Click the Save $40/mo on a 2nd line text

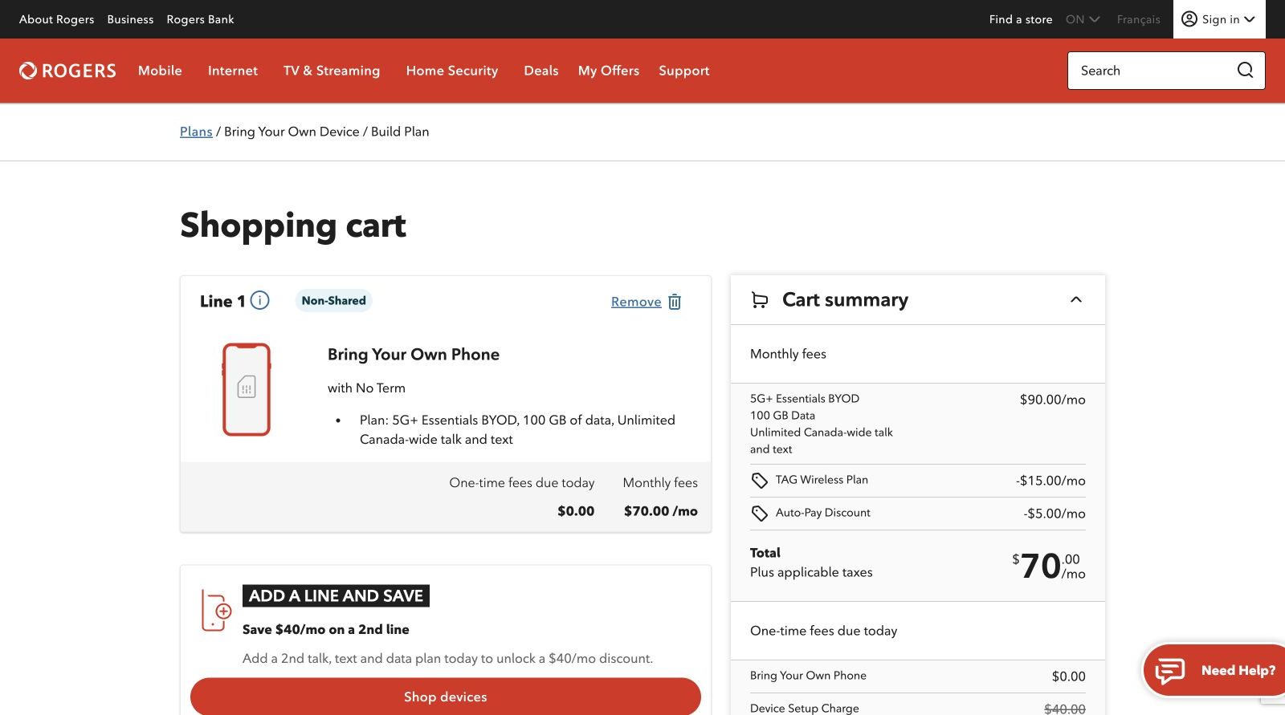pyautogui.click(x=326, y=629)
